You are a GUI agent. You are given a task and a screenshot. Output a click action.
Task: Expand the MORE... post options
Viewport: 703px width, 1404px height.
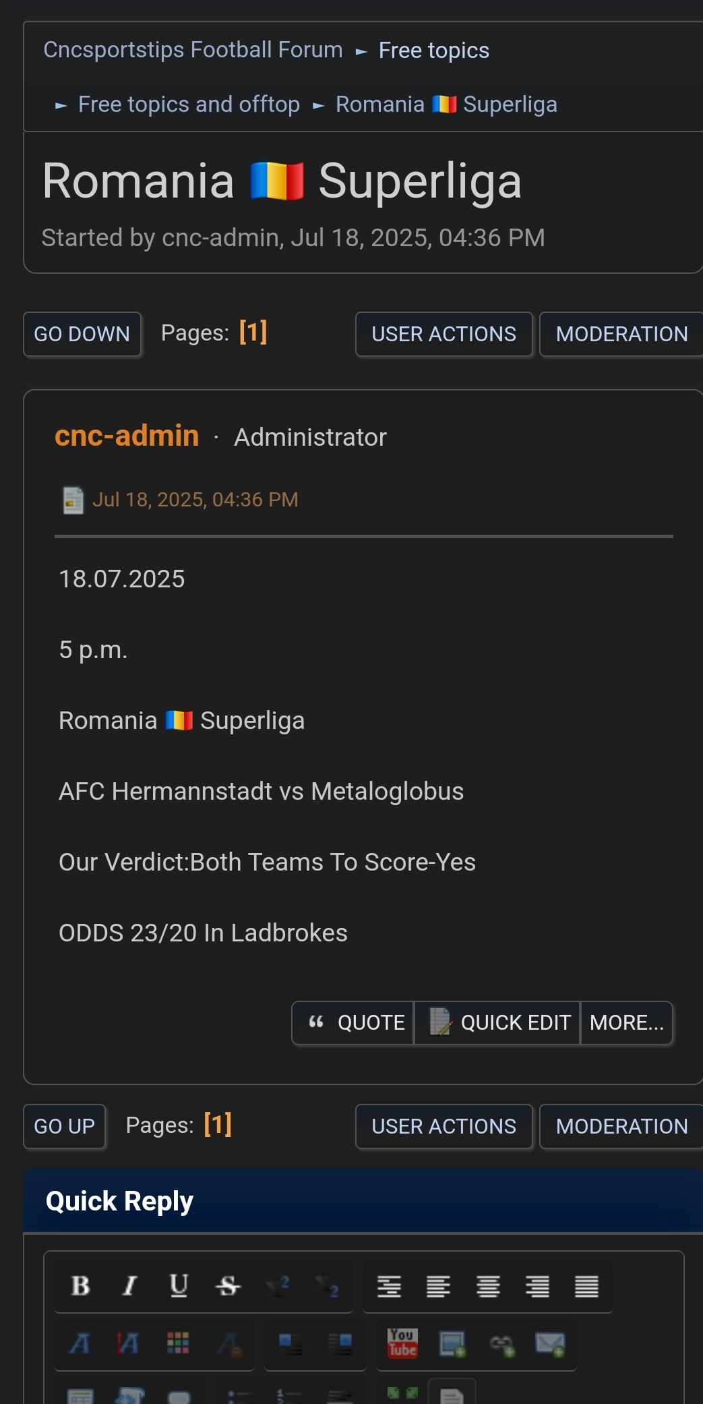tap(627, 1023)
